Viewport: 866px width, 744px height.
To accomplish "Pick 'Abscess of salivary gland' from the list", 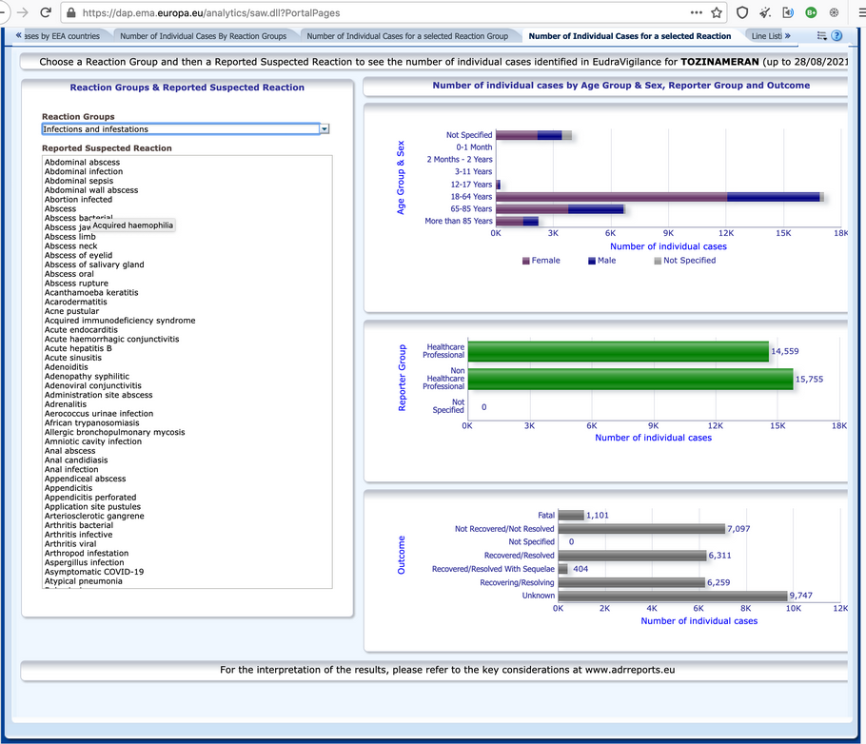I will (x=94, y=264).
